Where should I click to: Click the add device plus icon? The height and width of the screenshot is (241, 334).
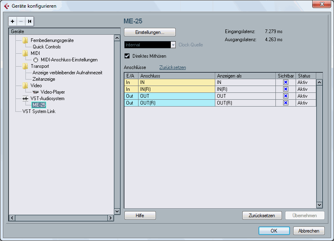13,21
